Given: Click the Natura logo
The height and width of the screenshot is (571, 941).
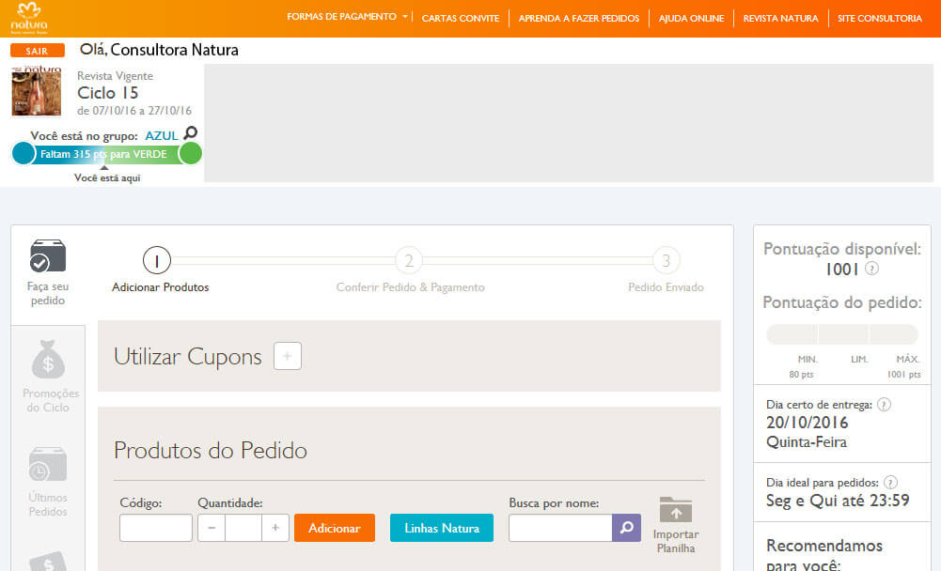Looking at the screenshot, I should [29, 18].
